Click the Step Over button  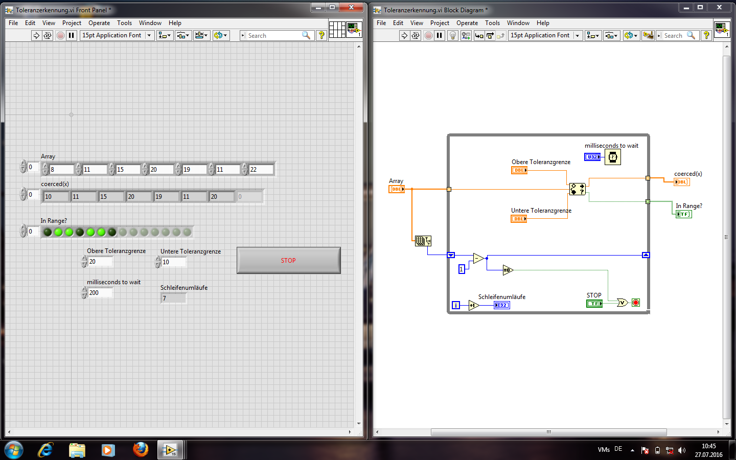point(490,35)
